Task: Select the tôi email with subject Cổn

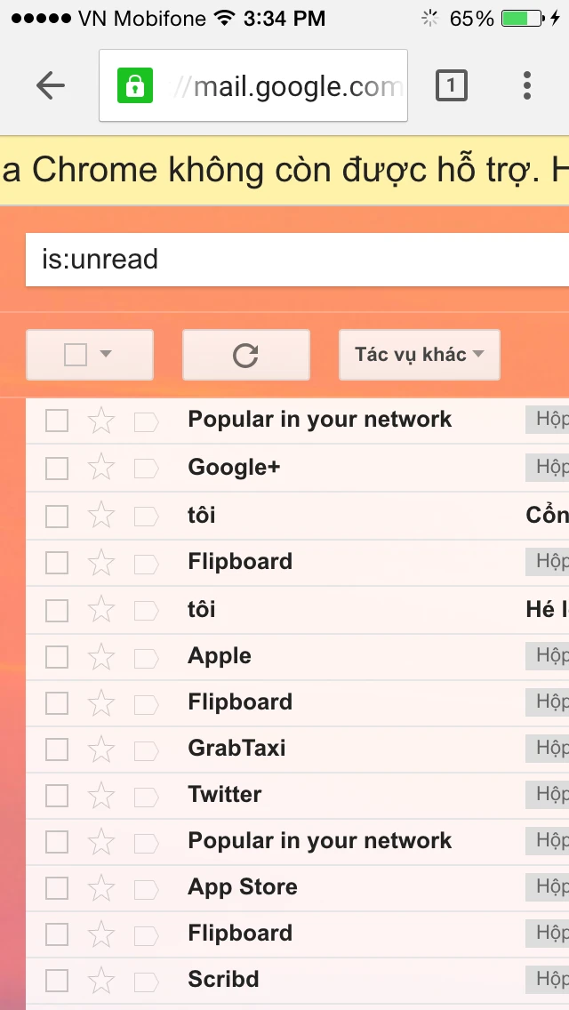Action: pyautogui.click(x=57, y=517)
